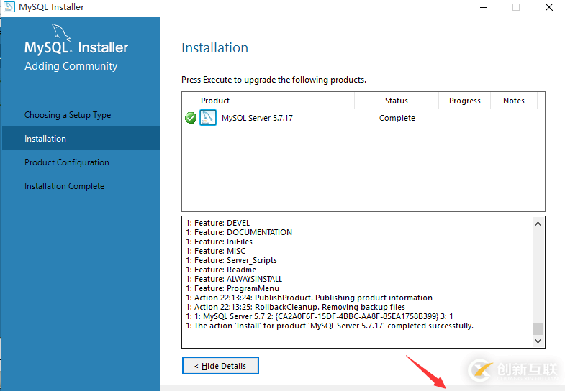Minimize the MySQL Installer window
The image size is (565, 391).
[484, 7]
